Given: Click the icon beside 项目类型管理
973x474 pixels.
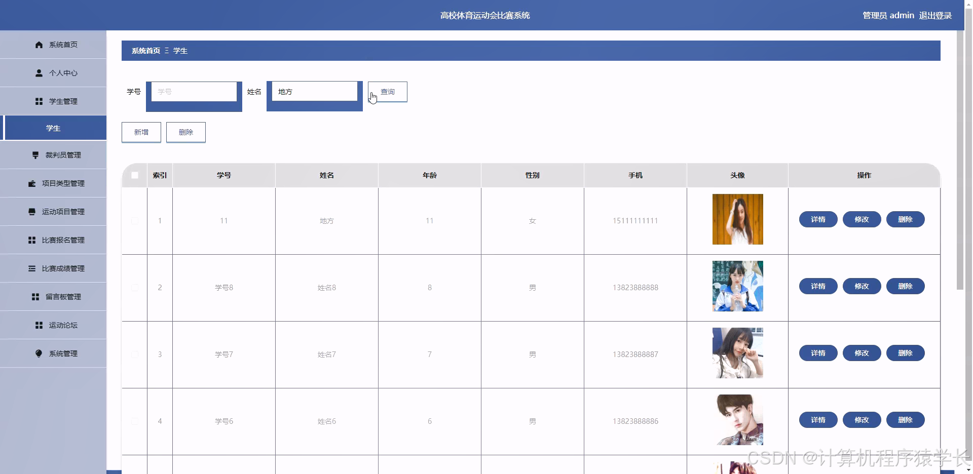Looking at the screenshot, I should pos(32,183).
